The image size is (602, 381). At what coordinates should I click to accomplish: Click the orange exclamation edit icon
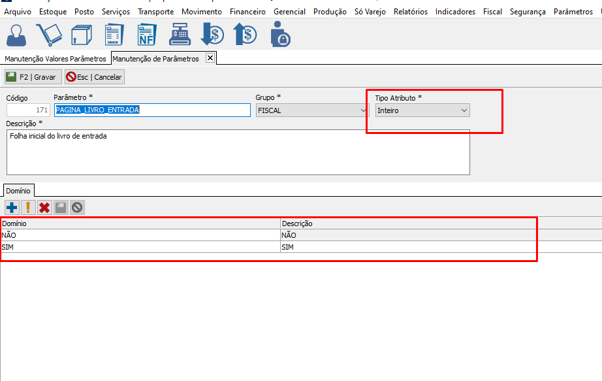coord(28,208)
